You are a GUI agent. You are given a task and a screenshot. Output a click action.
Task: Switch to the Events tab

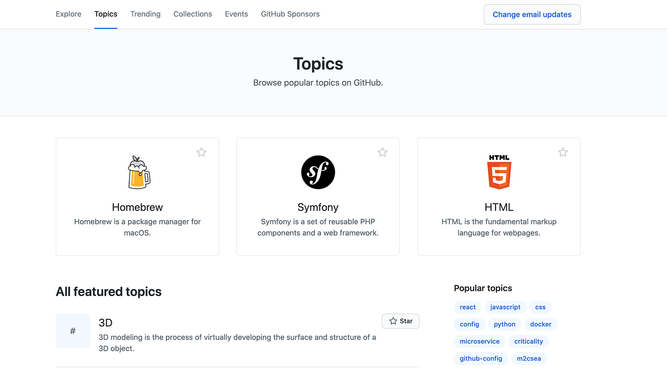click(x=236, y=14)
